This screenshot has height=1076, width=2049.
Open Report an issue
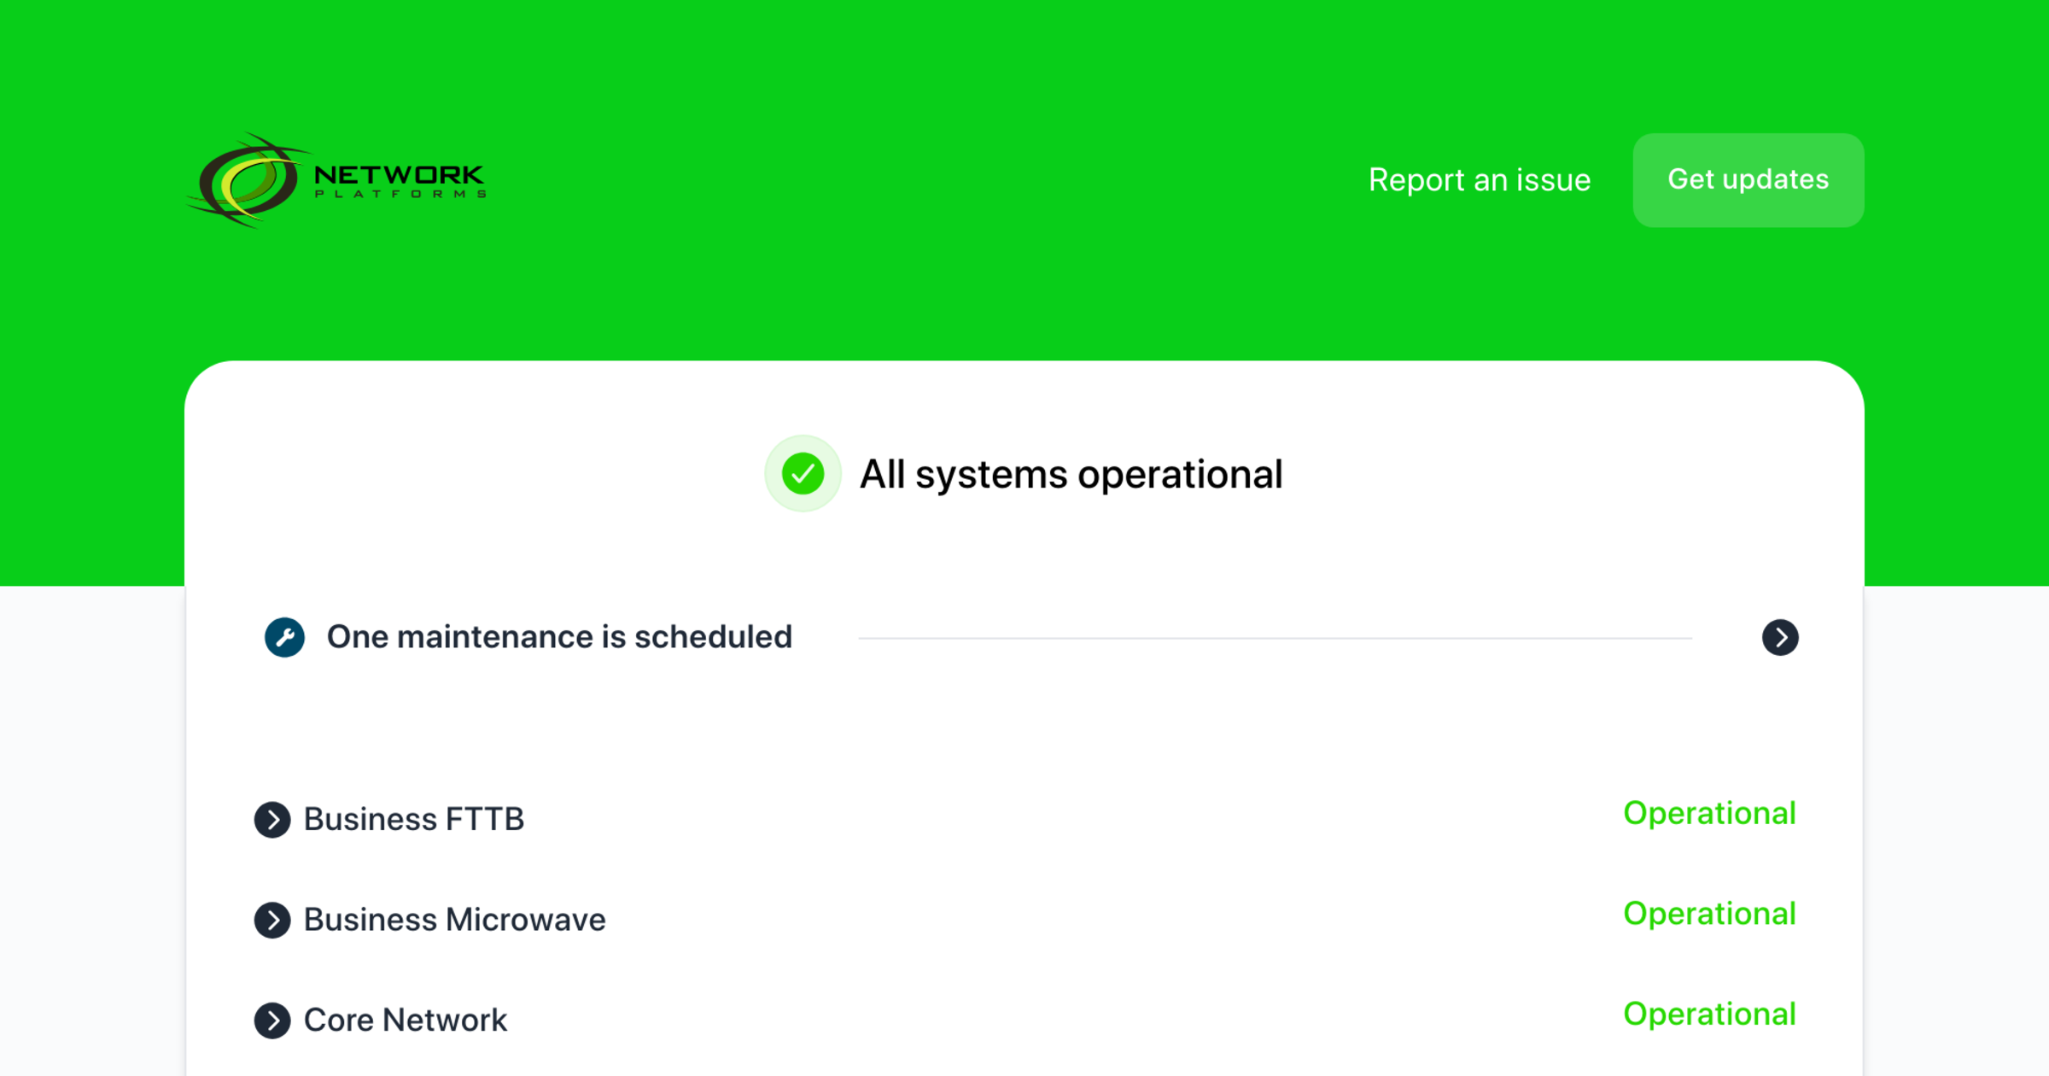point(1480,180)
